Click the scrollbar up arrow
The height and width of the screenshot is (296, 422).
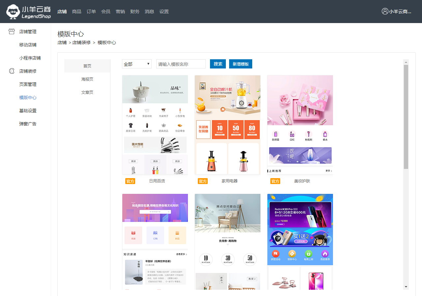(x=406, y=62)
